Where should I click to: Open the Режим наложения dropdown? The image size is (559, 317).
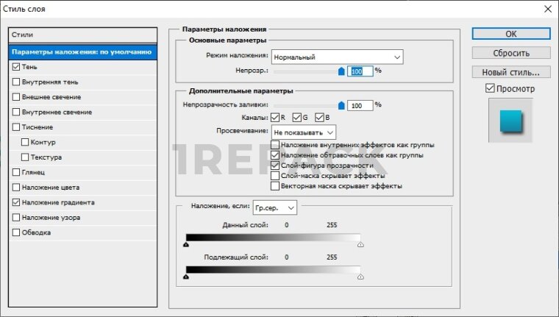click(337, 57)
